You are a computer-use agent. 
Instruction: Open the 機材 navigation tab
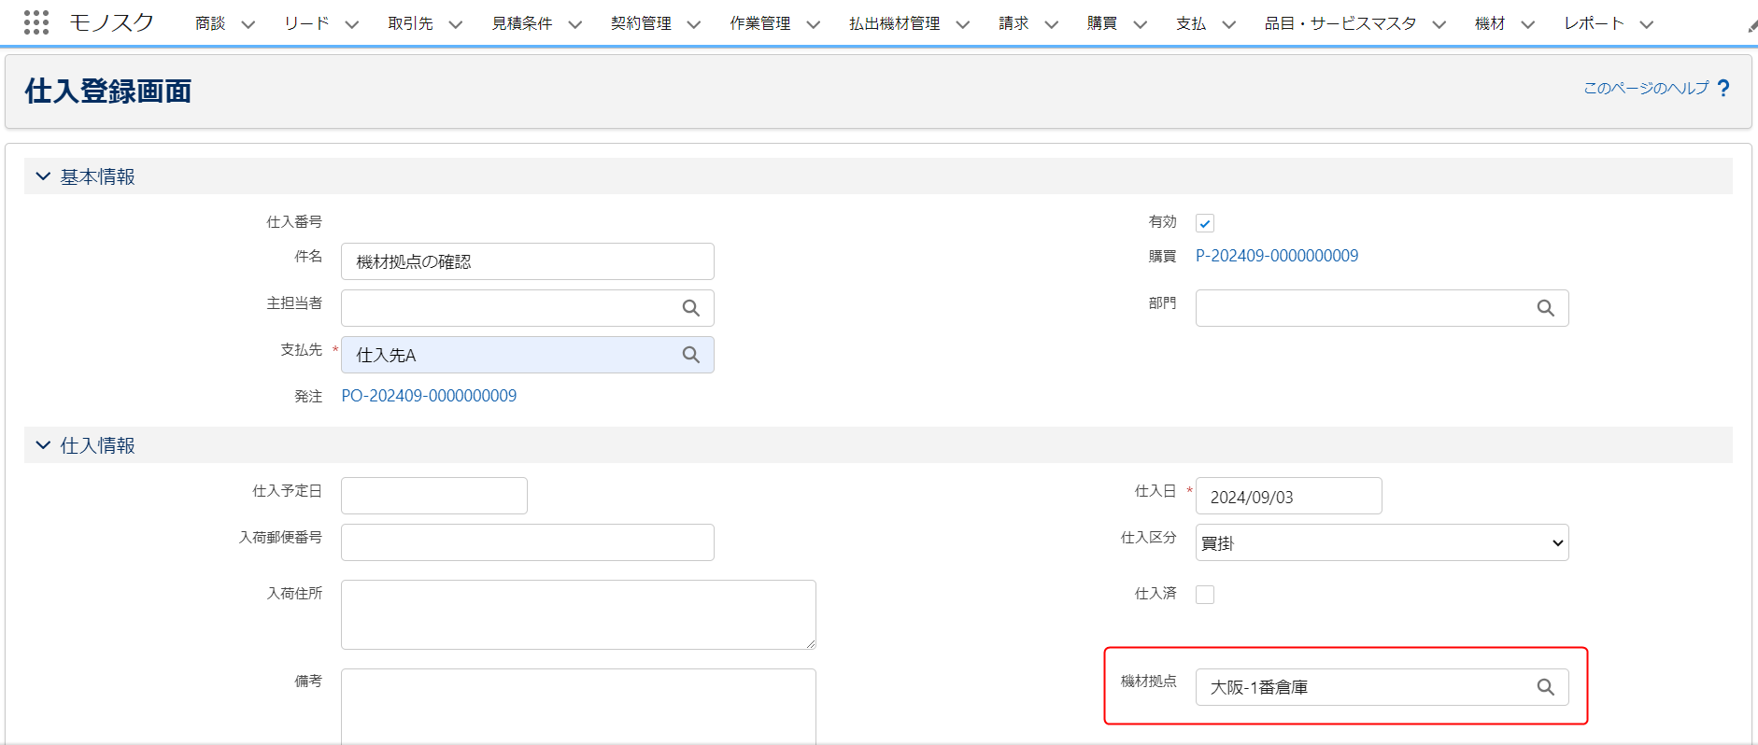(x=1489, y=23)
